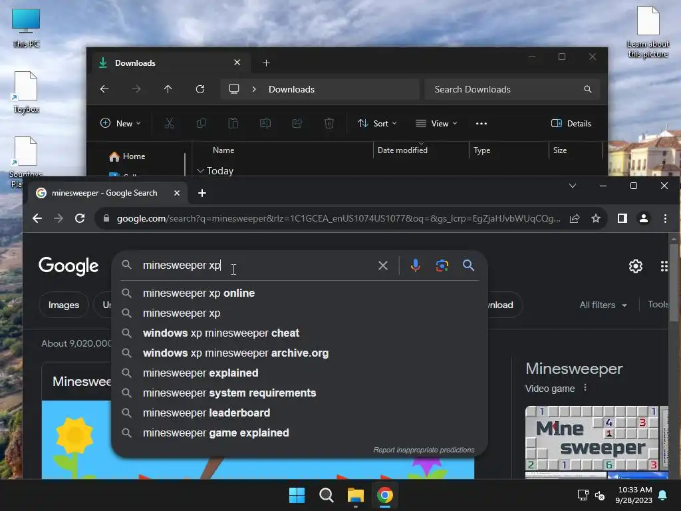
Task: Select the Images filter chip
Action: pyautogui.click(x=63, y=305)
